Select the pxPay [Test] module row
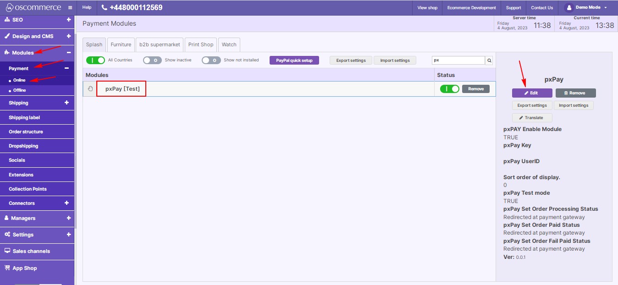The image size is (618, 285). point(289,89)
